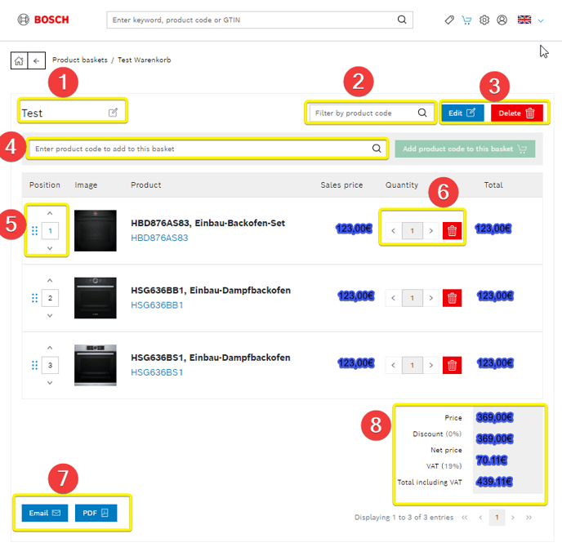The height and width of the screenshot is (547, 562).
Task: Click the price tag icon in header
Action: click(449, 20)
